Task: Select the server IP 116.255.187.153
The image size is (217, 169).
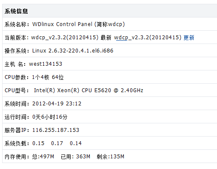Action: pos(56,130)
